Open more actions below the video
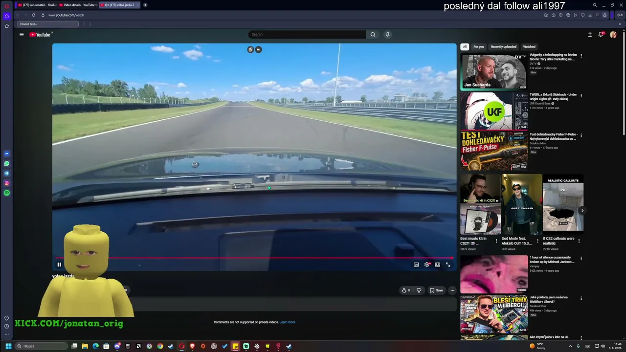Screen dimensions: 626x352 tap(452, 290)
